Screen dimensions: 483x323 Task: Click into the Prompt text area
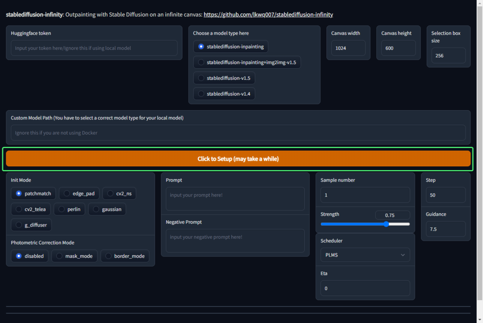click(235, 199)
